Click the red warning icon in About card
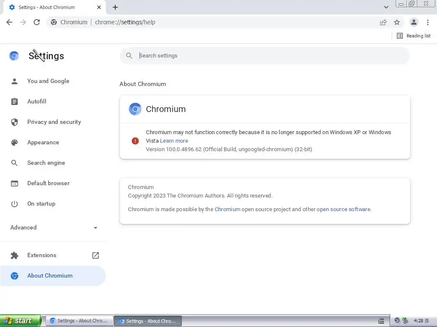 click(135, 141)
